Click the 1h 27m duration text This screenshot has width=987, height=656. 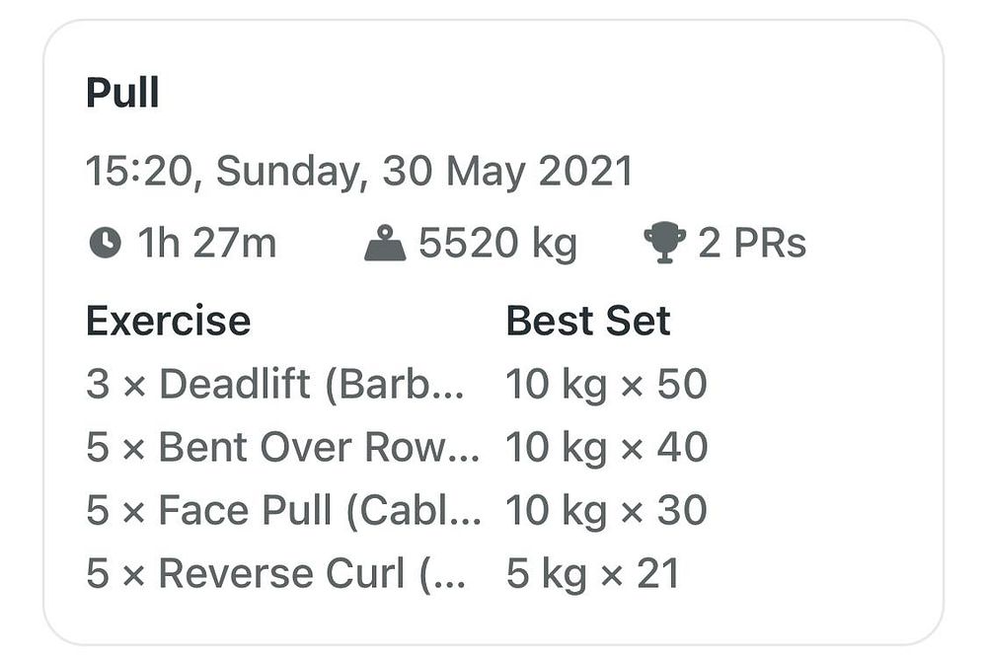(x=207, y=243)
